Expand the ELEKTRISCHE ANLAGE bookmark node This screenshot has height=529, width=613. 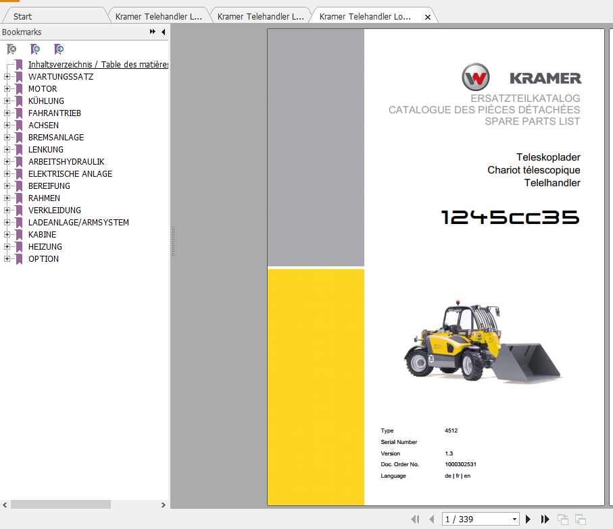tap(7, 173)
